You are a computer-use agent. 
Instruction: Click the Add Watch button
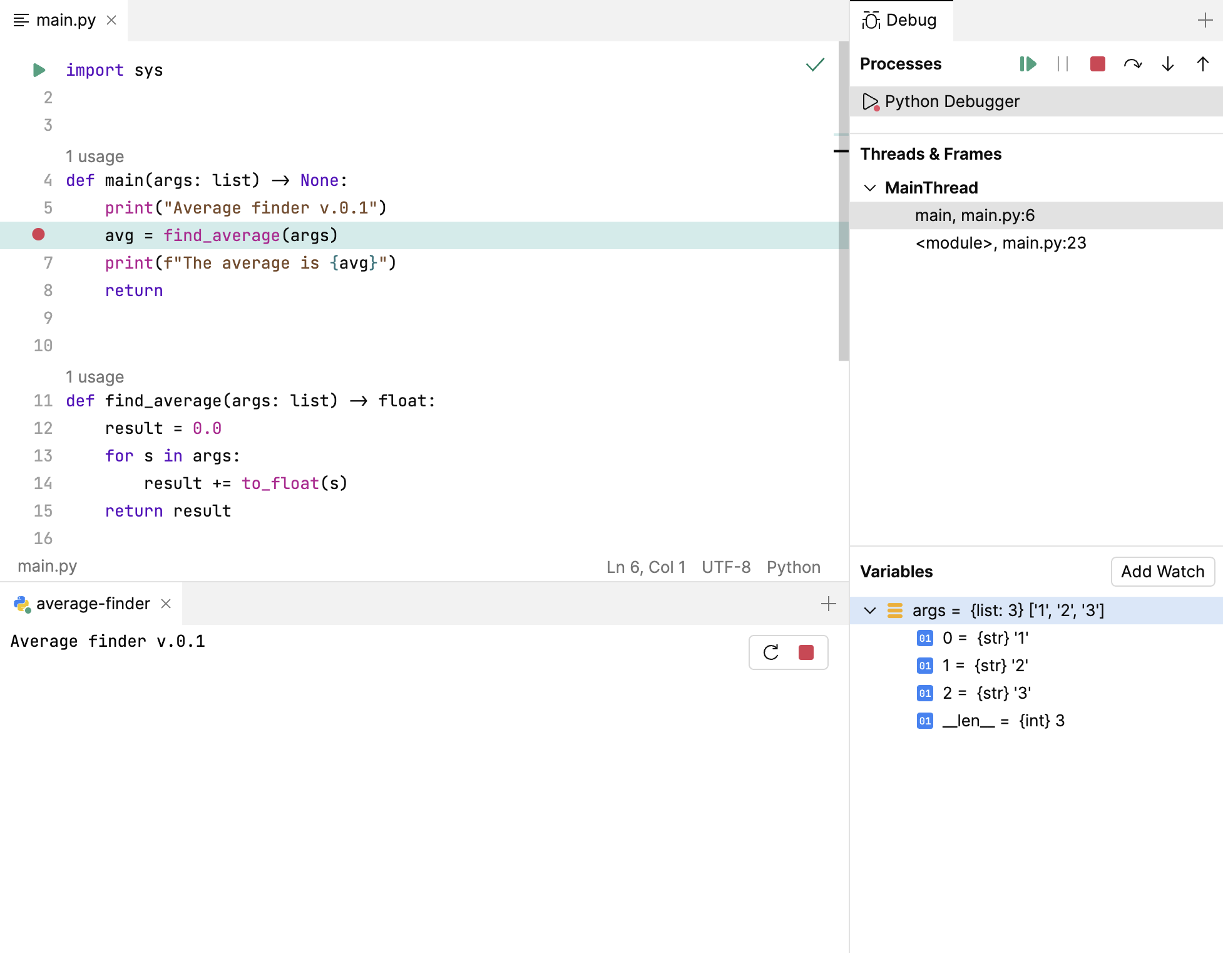(x=1162, y=572)
